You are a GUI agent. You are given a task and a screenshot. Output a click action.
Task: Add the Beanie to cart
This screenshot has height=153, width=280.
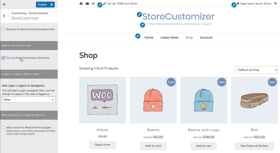(x=153, y=146)
